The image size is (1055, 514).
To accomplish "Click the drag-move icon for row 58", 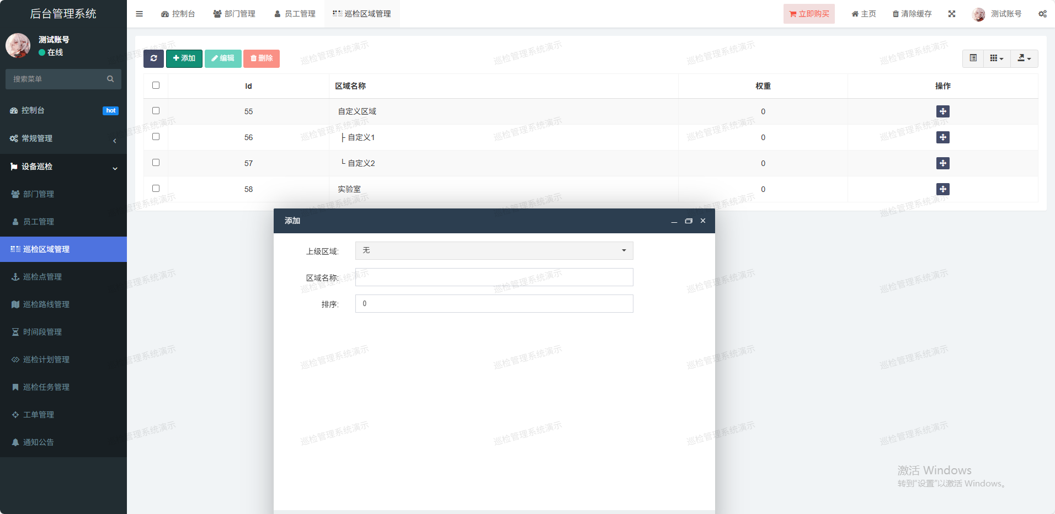I will tap(942, 189).
